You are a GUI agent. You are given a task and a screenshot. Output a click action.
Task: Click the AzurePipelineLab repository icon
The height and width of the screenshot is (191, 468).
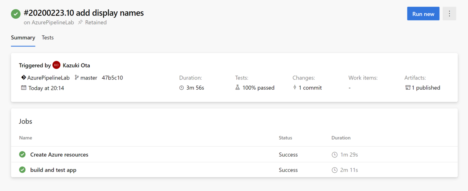click(24, 78)
